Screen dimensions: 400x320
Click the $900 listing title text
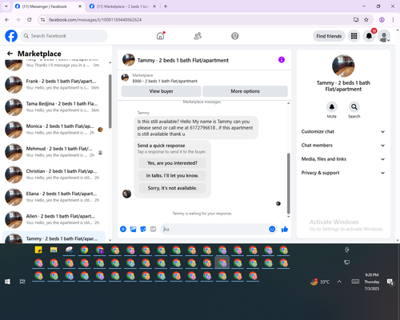click(x=165, y=81)
